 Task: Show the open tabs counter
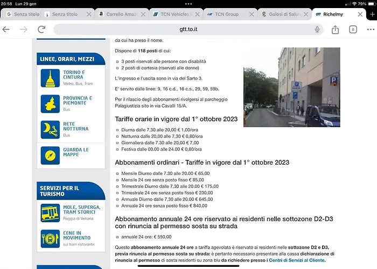click(353, 30)
